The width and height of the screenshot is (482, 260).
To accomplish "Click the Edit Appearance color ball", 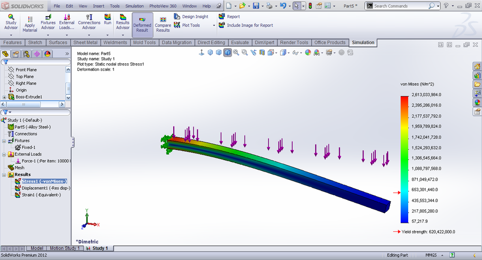I will (308, 53).
